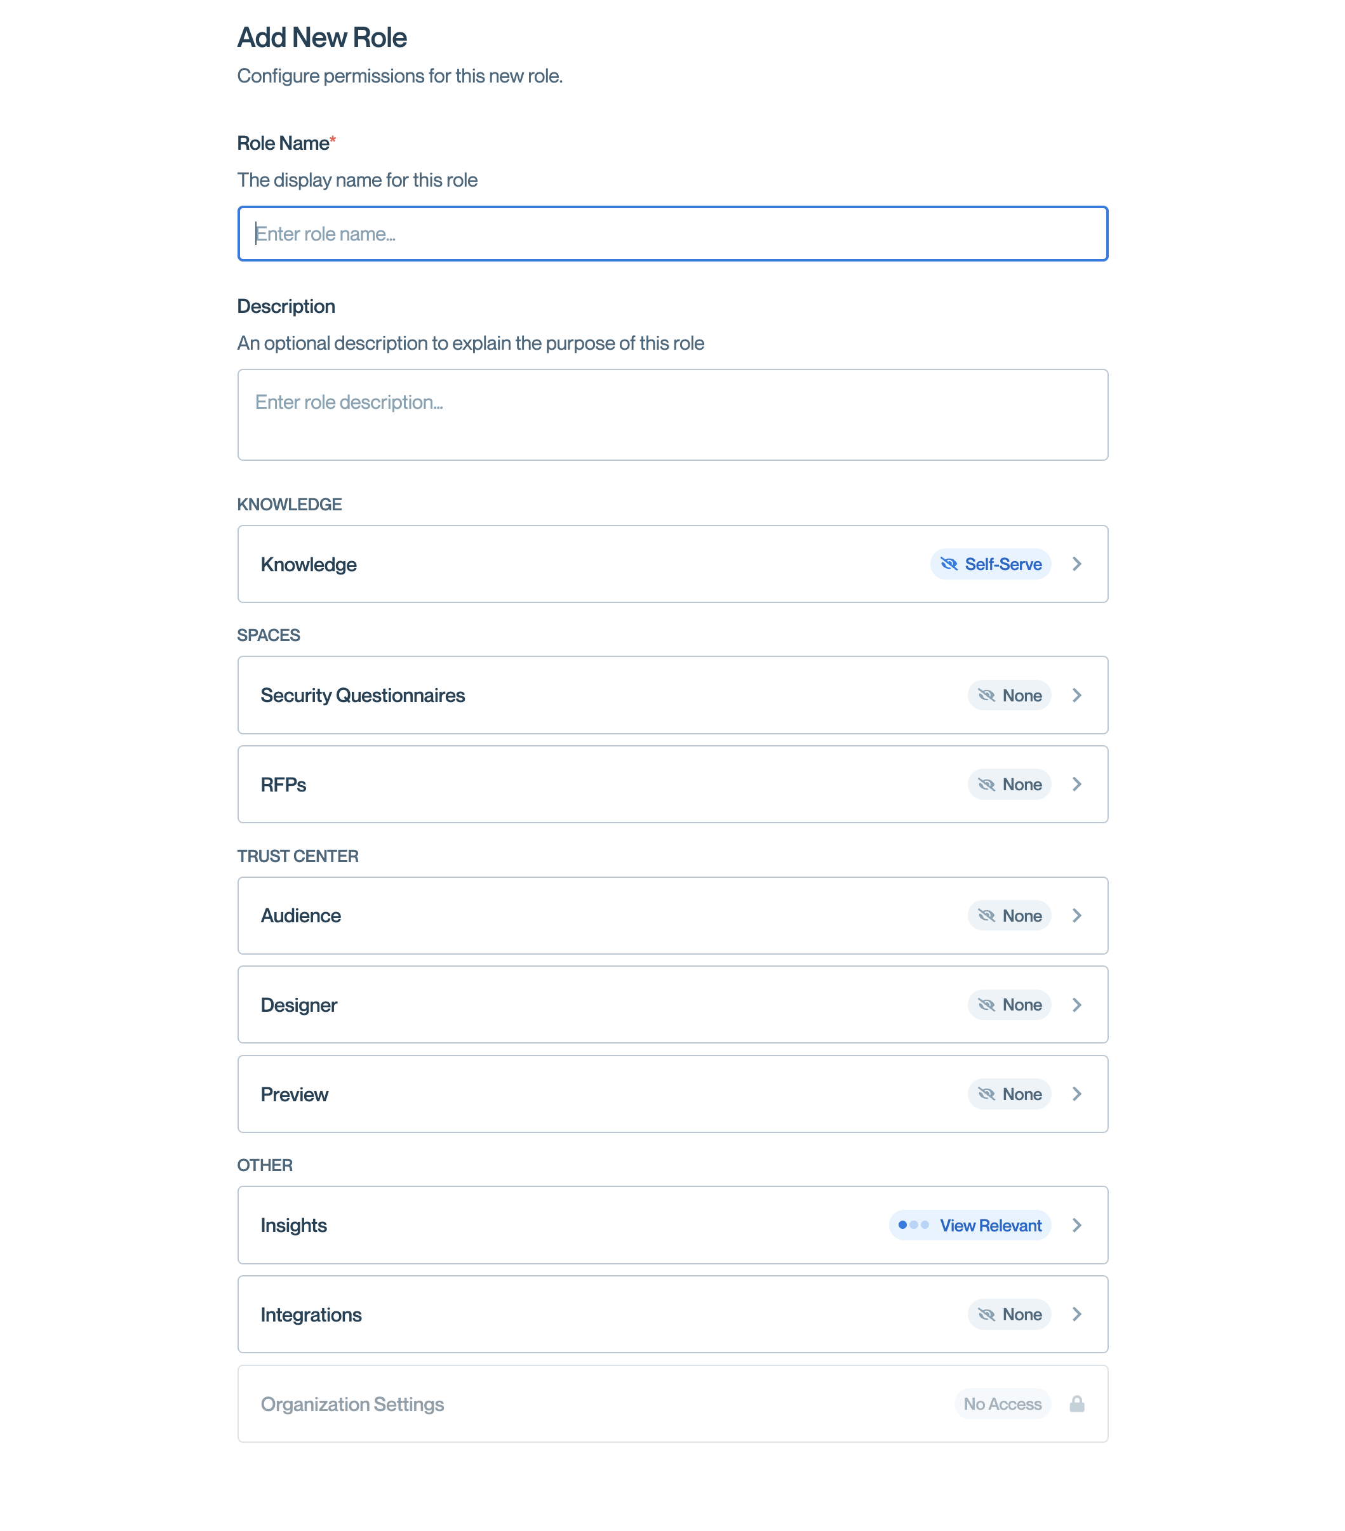Click the hidden-eye icon beside Security Questionnaires None
This screenshot has height=1531, width=1345.
(x=986, y=695)
